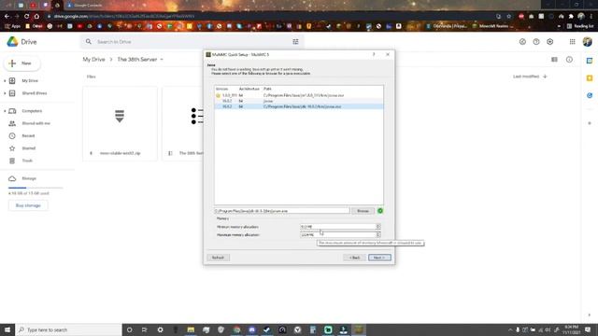
Task: Open Computers in Drive sidebar
Action: 32,111
